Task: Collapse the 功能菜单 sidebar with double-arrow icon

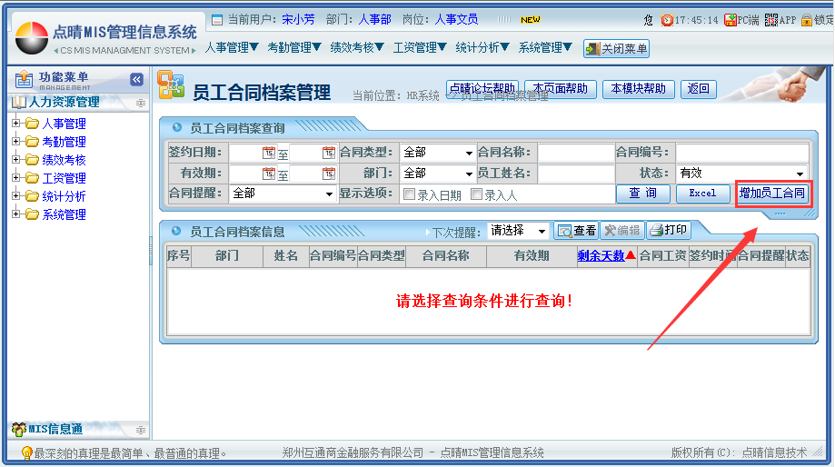Action: 137,80
